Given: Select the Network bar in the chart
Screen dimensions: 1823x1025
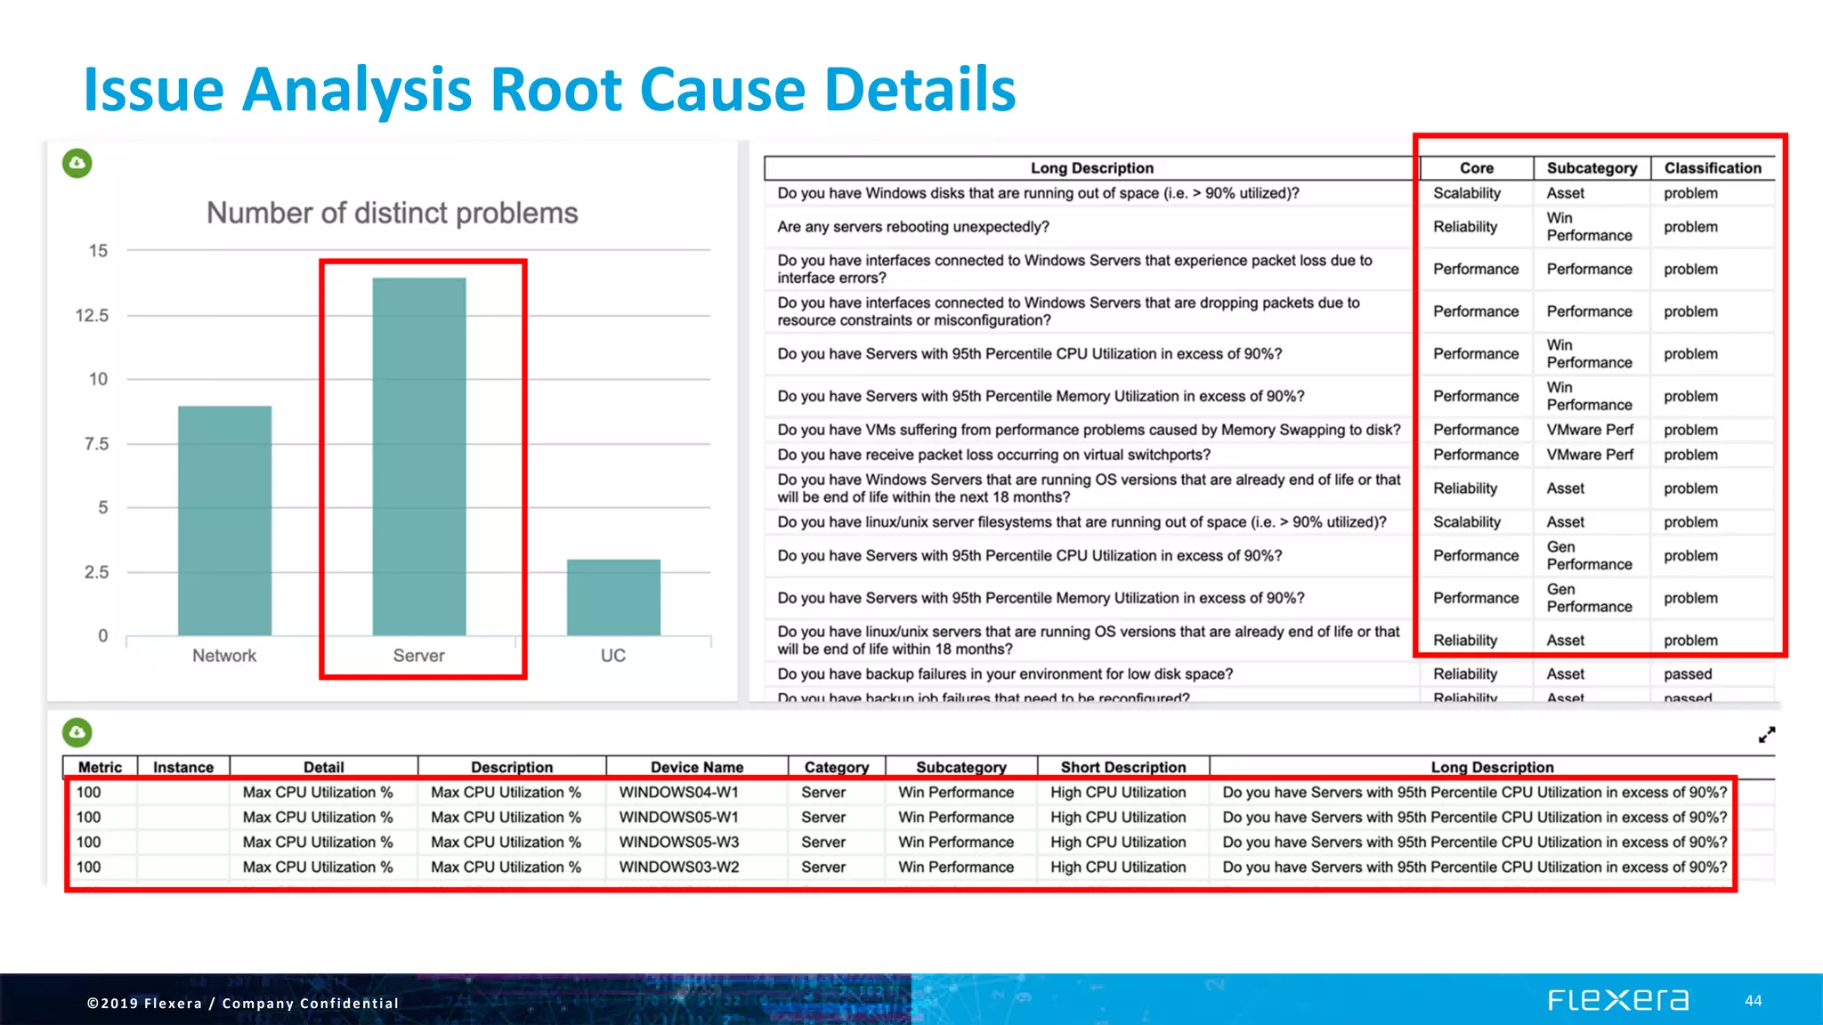Looking at the screenshot, I should pos(224,521).
